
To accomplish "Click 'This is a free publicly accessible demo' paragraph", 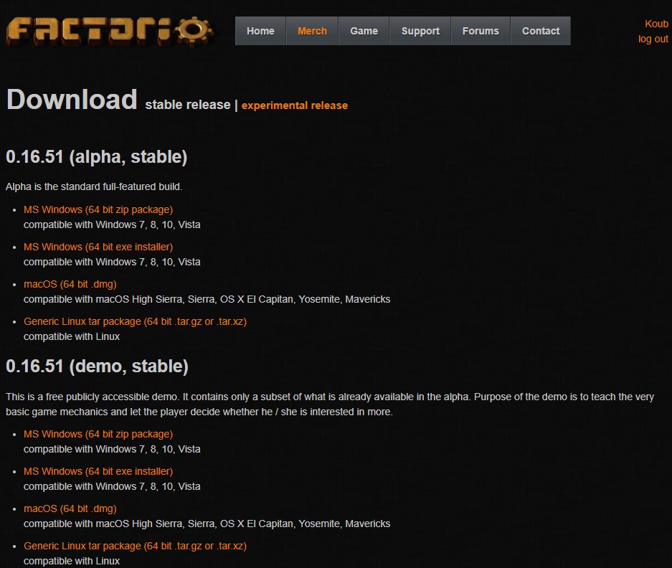I will (330, 404).
